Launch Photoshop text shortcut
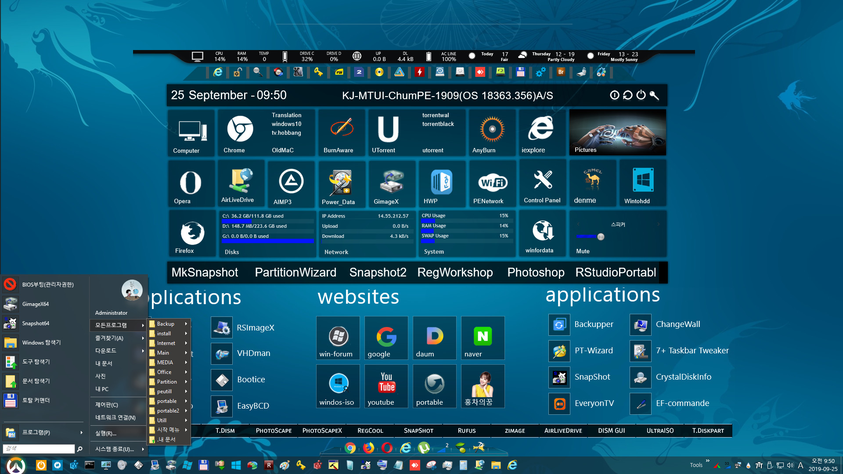This screenshot has width=843, height=474. pos(536,272)
